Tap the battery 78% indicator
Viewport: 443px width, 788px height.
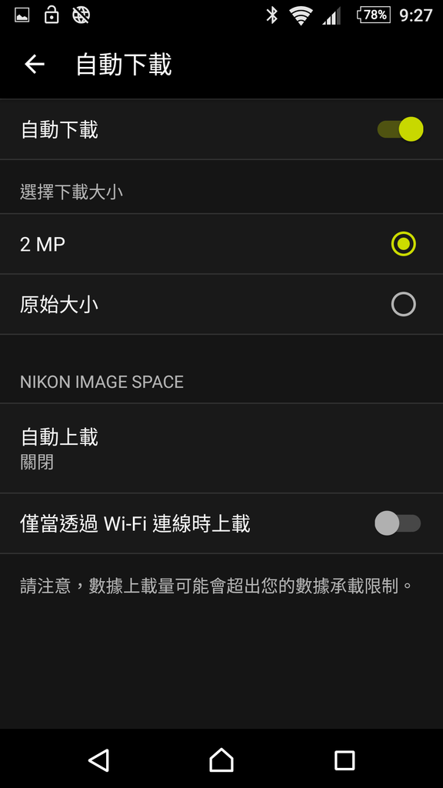click(373, 15)
